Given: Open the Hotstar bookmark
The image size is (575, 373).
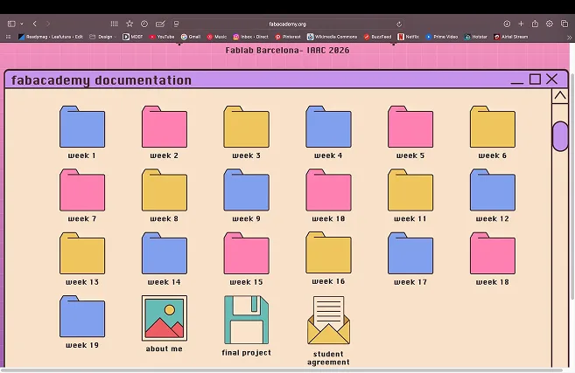Looking at the screenshot, I should [475, 37].
